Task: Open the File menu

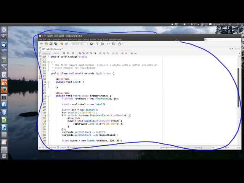Action: pos(40,40)
